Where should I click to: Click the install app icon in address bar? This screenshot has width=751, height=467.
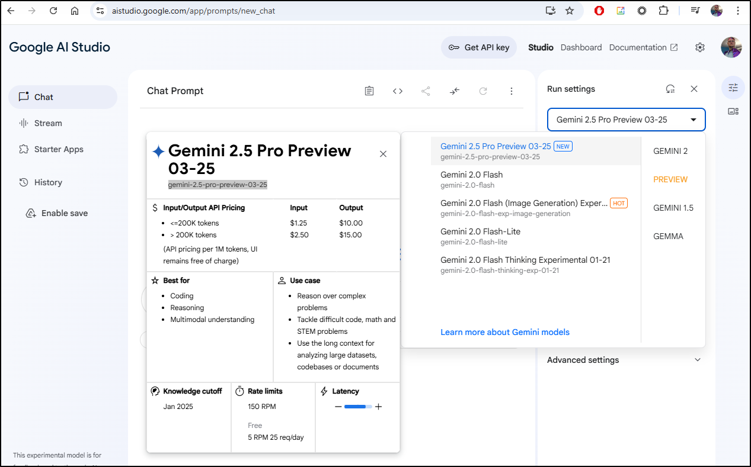point(551,11)
